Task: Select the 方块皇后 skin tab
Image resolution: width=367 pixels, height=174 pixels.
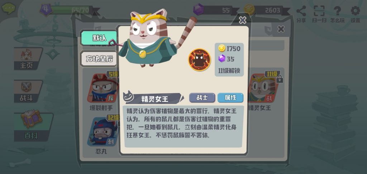Action: click(99, 58)
